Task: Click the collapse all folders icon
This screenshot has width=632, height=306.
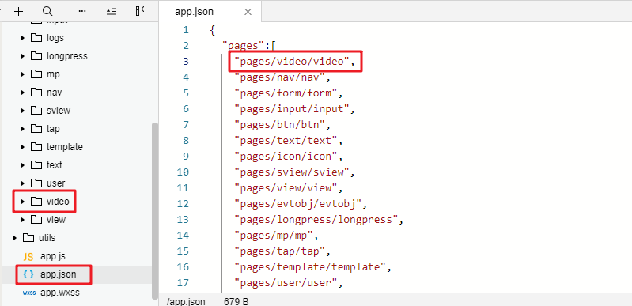Action: 112,11
